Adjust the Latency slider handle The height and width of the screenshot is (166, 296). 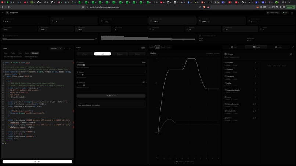(x=84, y=65)
